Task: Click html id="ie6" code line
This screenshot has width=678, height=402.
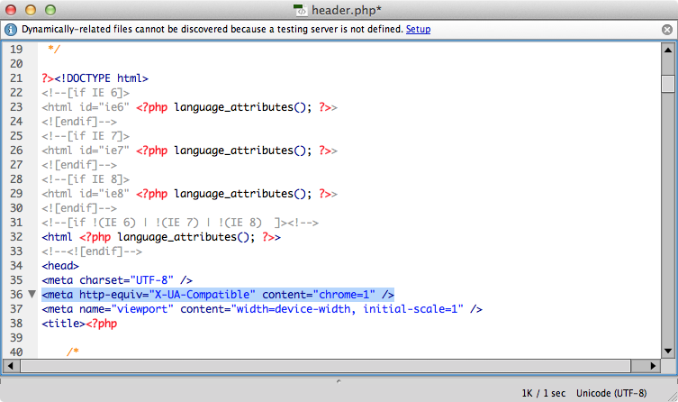Action: click(189, 107)
